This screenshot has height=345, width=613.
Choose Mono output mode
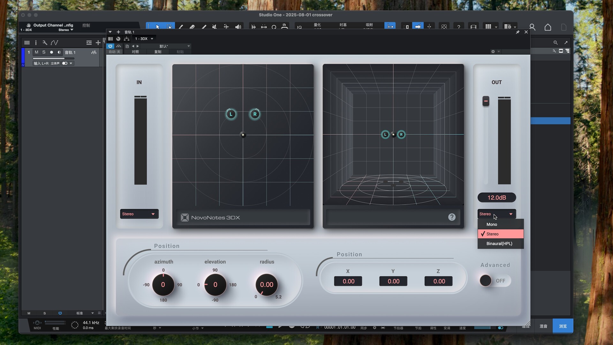pos(501,225)
